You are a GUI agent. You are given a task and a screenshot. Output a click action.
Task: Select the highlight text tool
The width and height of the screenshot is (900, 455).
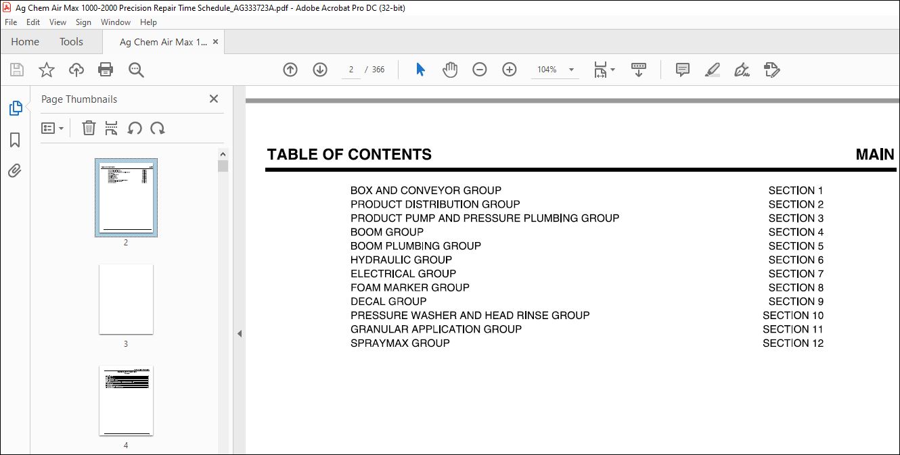click(x=712, y=70)
